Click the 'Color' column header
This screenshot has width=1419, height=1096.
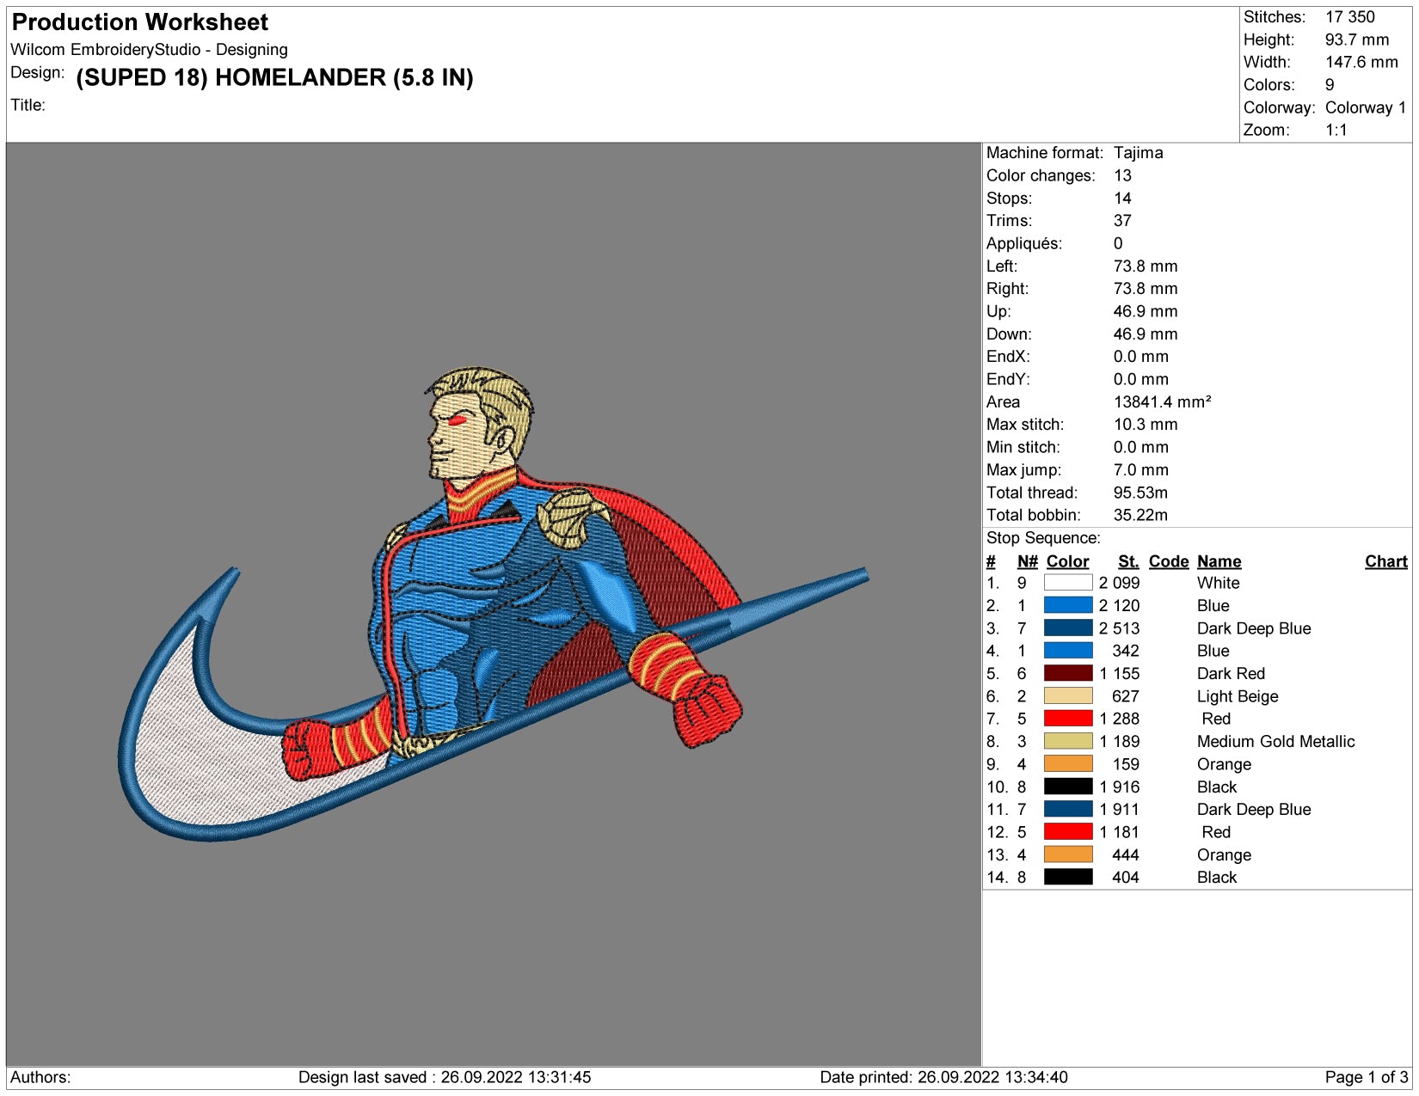pos(1067,561)
